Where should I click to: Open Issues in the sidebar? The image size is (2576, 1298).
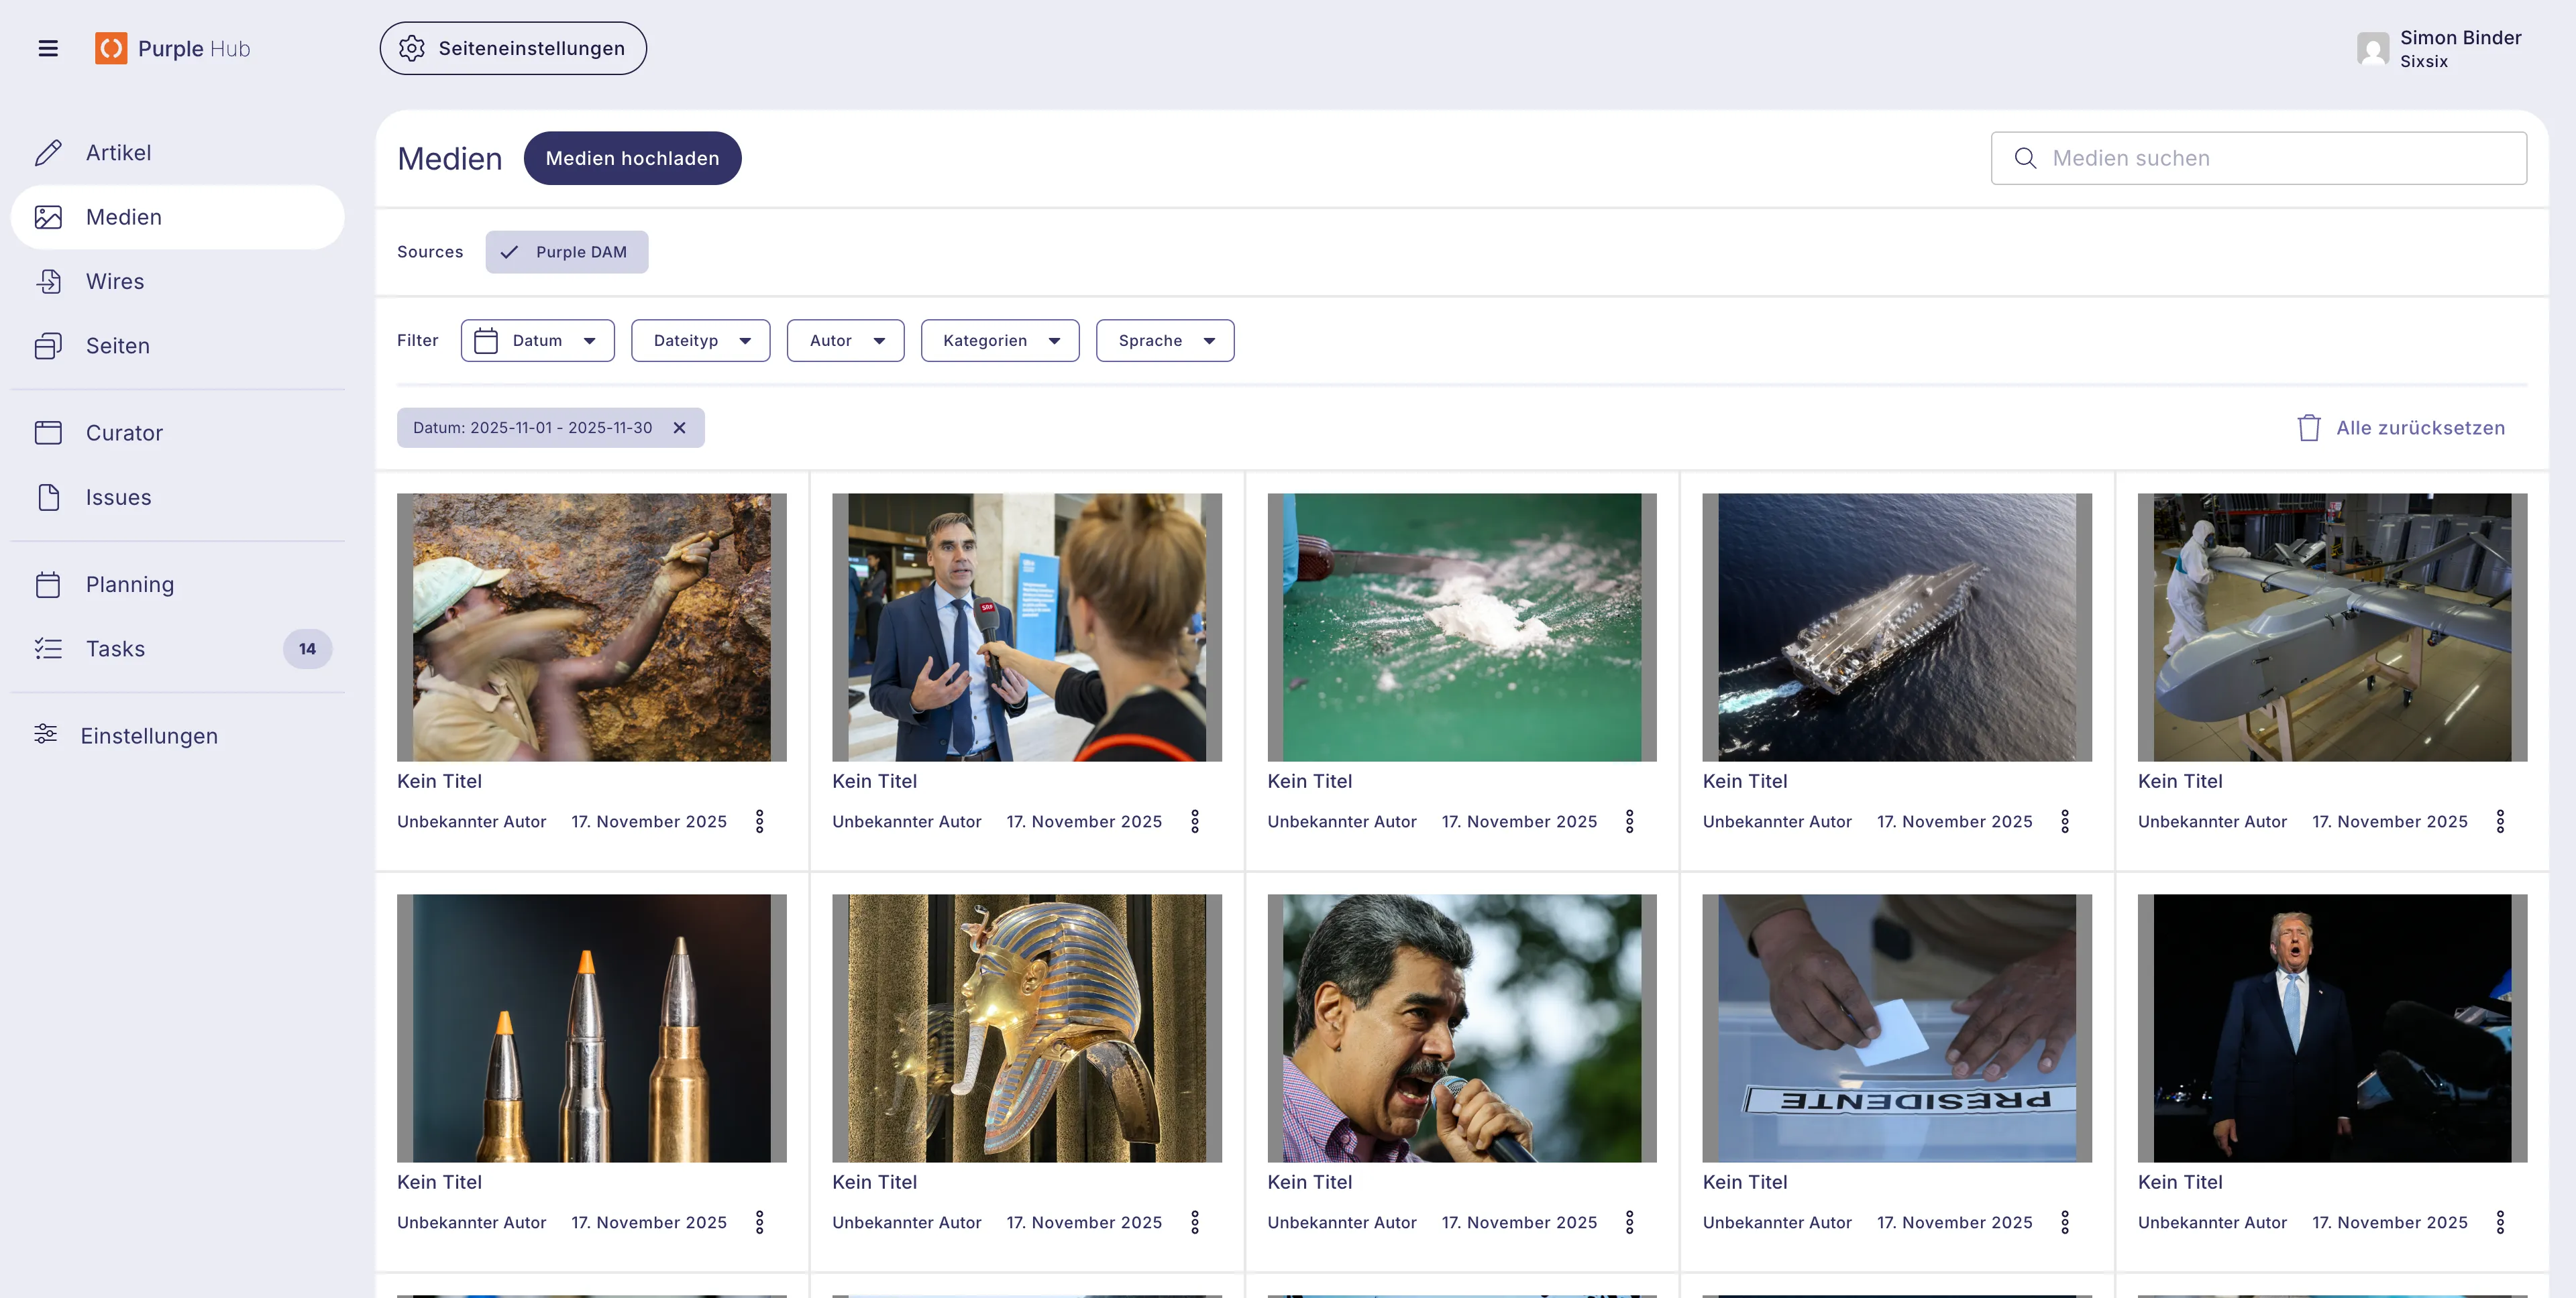[178, 497]
